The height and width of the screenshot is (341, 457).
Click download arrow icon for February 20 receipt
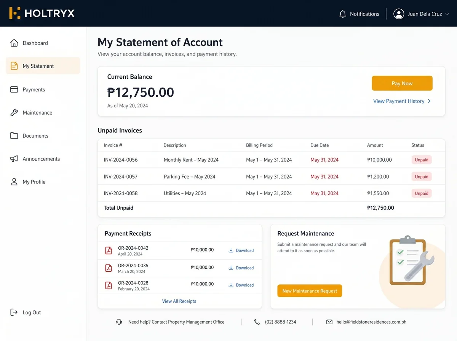[x=231, y=285]
